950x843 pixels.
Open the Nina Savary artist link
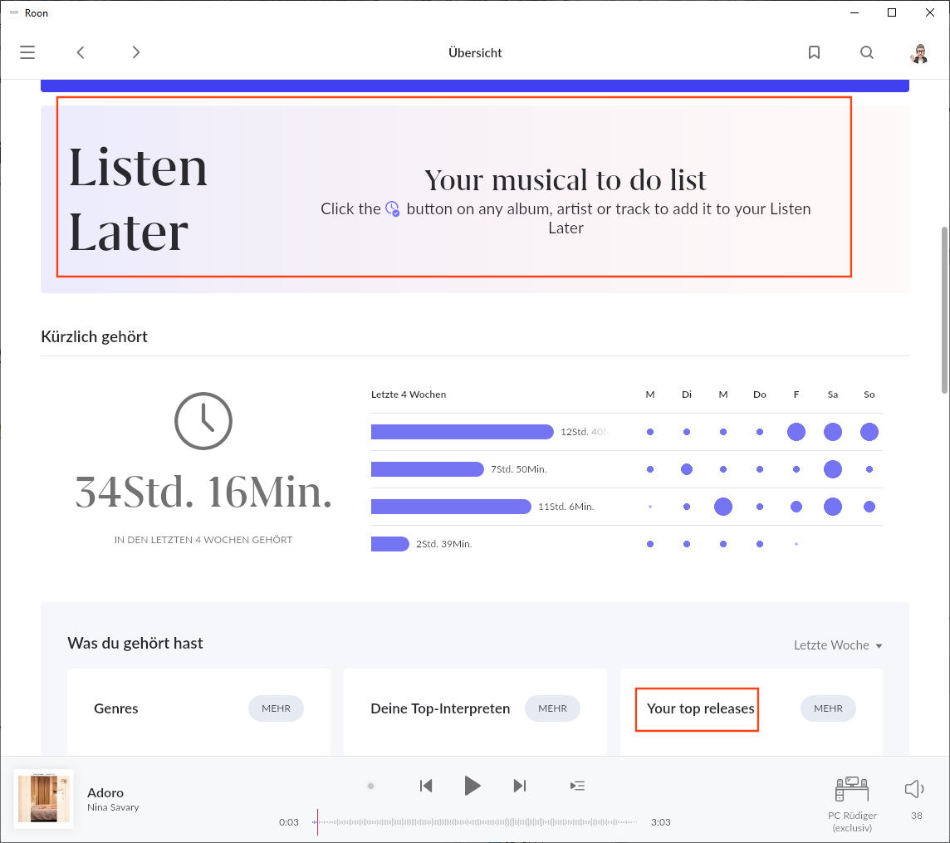tap(113, 807)
